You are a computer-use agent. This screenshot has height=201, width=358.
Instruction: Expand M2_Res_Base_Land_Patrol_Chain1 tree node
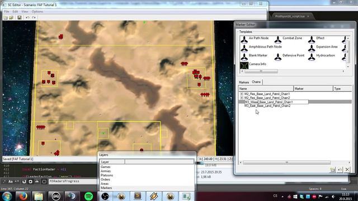[242, 94]
